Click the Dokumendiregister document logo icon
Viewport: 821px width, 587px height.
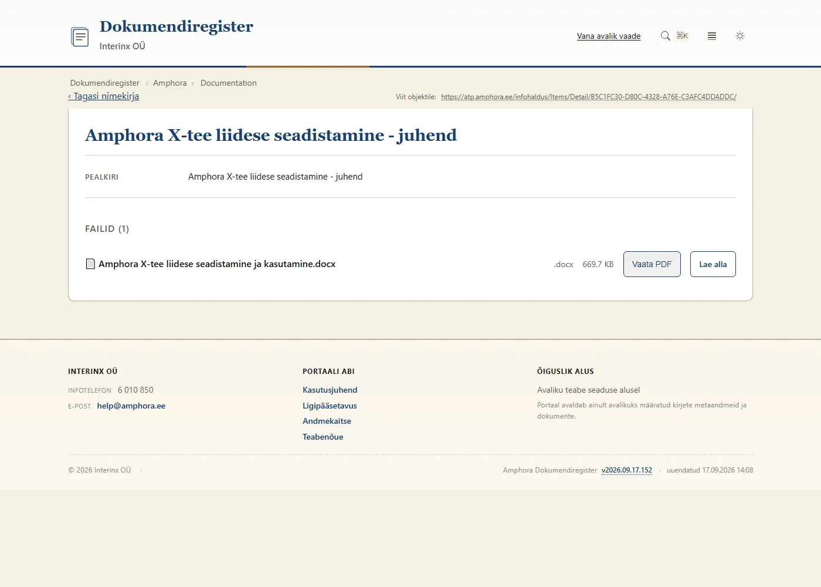tap(80, 36)
